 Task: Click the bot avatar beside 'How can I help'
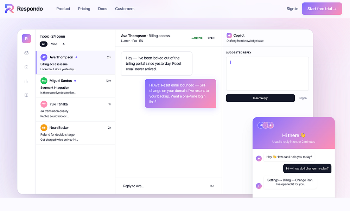pos(259,158)
